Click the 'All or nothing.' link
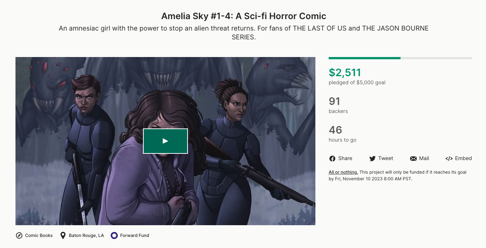This screenshot has width=486, height=248. tap(343, 172)
